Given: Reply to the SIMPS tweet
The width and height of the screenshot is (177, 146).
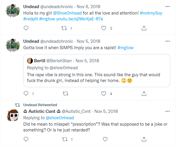Looking at the screenshot, I should click(26, 94).
